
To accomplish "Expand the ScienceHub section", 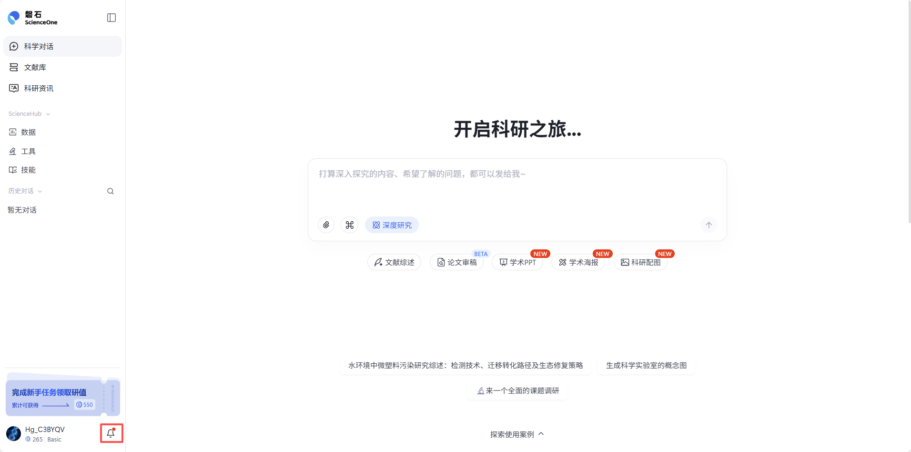I will 29,114.
